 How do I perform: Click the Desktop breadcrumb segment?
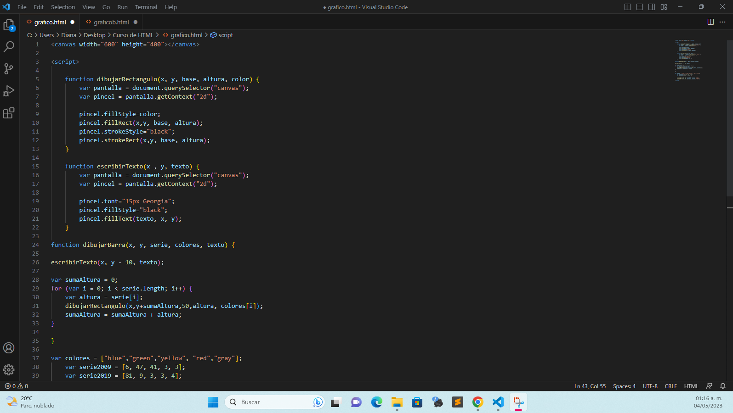(94, 35)
